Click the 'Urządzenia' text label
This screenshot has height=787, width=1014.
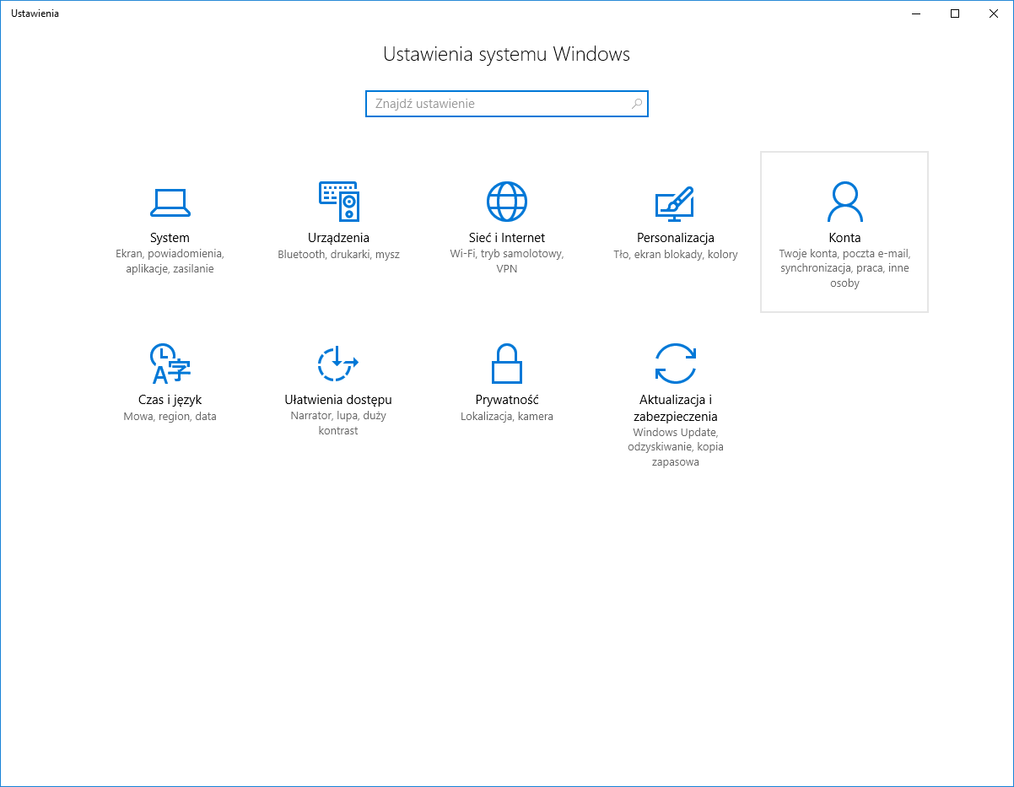coord(338,238)
